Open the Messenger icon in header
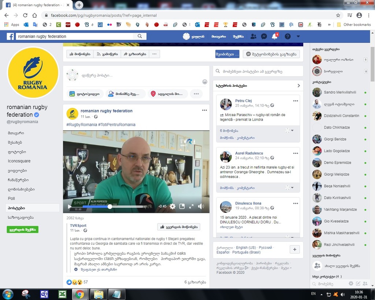The image size is (375, 300). tap(264, 36)
